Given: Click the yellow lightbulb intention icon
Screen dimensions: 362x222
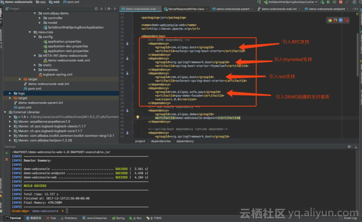Looking at the screenshot, I should pyautogui.click(x=138, y=117).
